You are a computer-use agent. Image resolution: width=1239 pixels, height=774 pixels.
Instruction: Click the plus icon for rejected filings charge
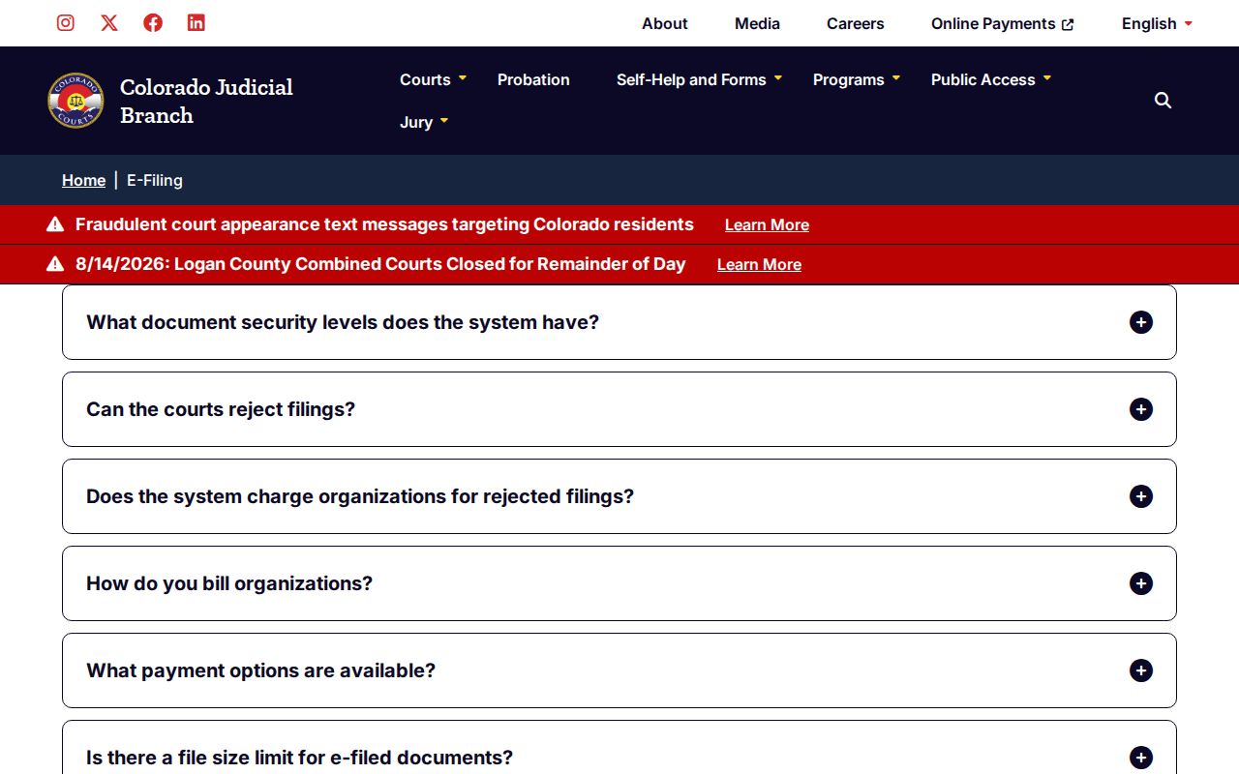coord(1141,496)
